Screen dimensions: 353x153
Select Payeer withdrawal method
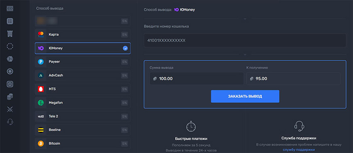click(x=83, y=62)
